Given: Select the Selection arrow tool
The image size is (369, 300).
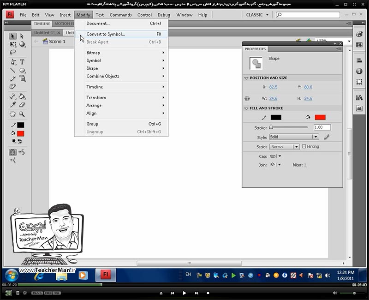Looking at the screenshot, I should coord(13,36).
